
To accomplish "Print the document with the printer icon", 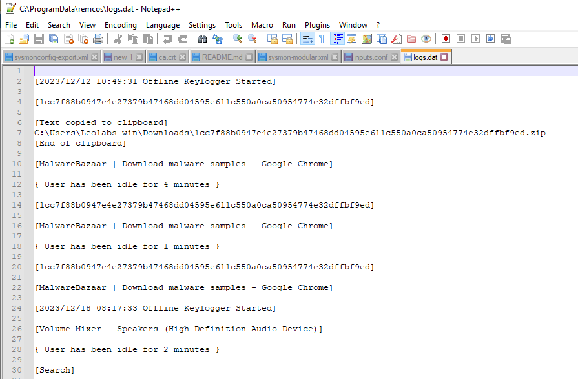I will point(98,39).
